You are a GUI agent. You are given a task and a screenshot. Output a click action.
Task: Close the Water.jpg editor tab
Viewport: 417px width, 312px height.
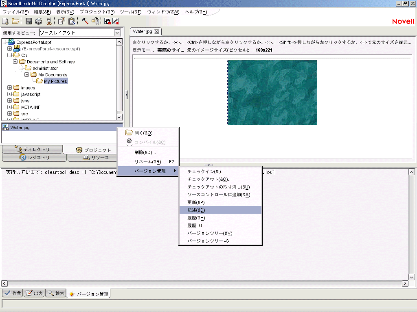pos(157,32)
